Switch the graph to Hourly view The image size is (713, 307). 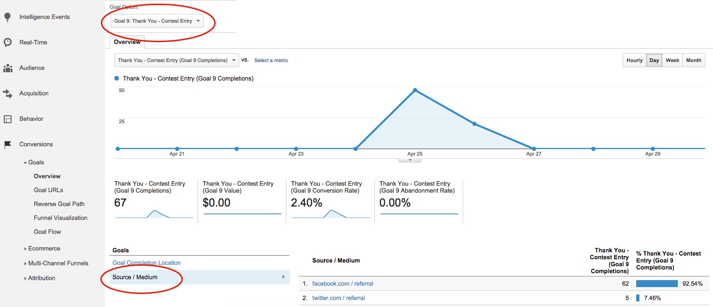(634, 60)
